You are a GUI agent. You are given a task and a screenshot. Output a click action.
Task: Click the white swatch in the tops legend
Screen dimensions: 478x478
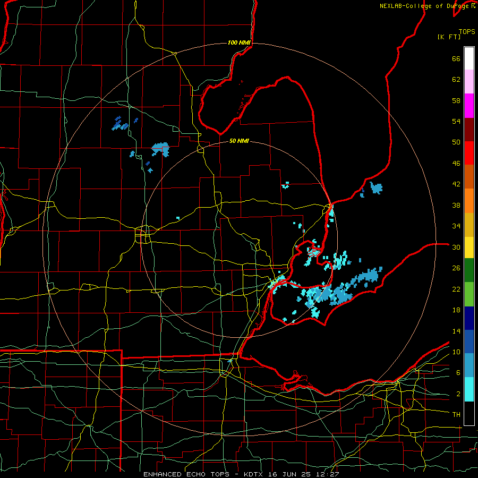pyautogui.click(x=469, y=58)
